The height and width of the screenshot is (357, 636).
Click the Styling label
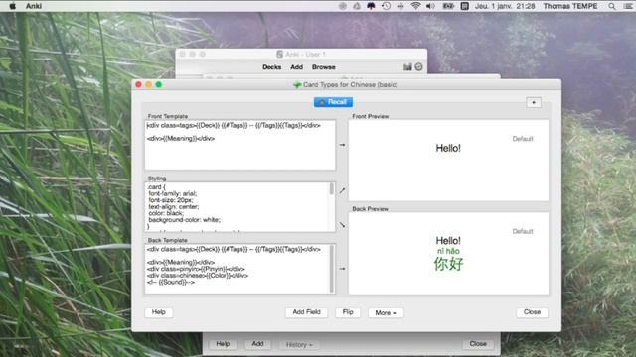coord(157,178)
